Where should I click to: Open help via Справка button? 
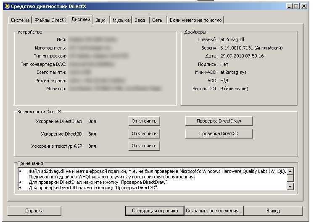tap(34, 211)
